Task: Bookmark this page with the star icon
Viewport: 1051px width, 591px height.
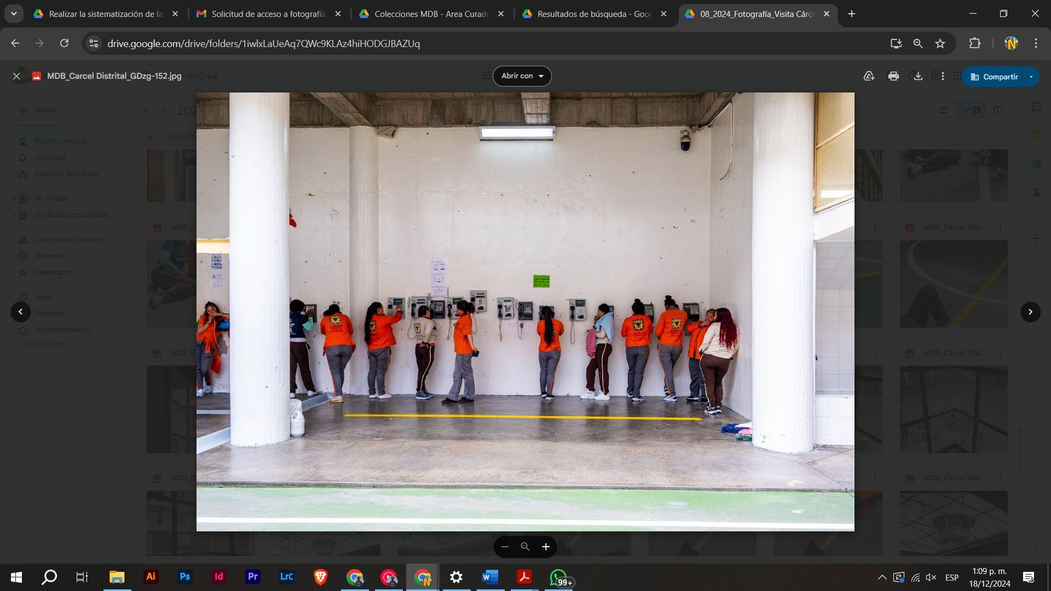Action: [940, 43]
